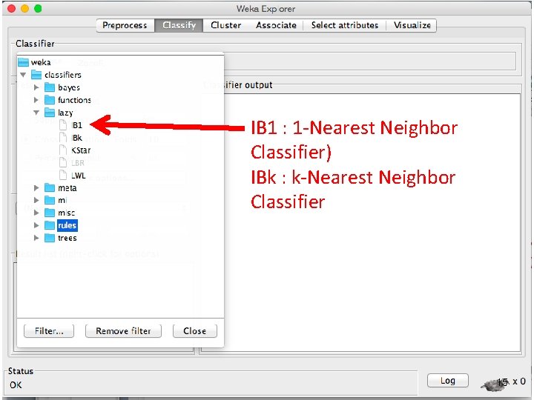Click the mi folder icon
534x400 pixels.
(50, 200)
